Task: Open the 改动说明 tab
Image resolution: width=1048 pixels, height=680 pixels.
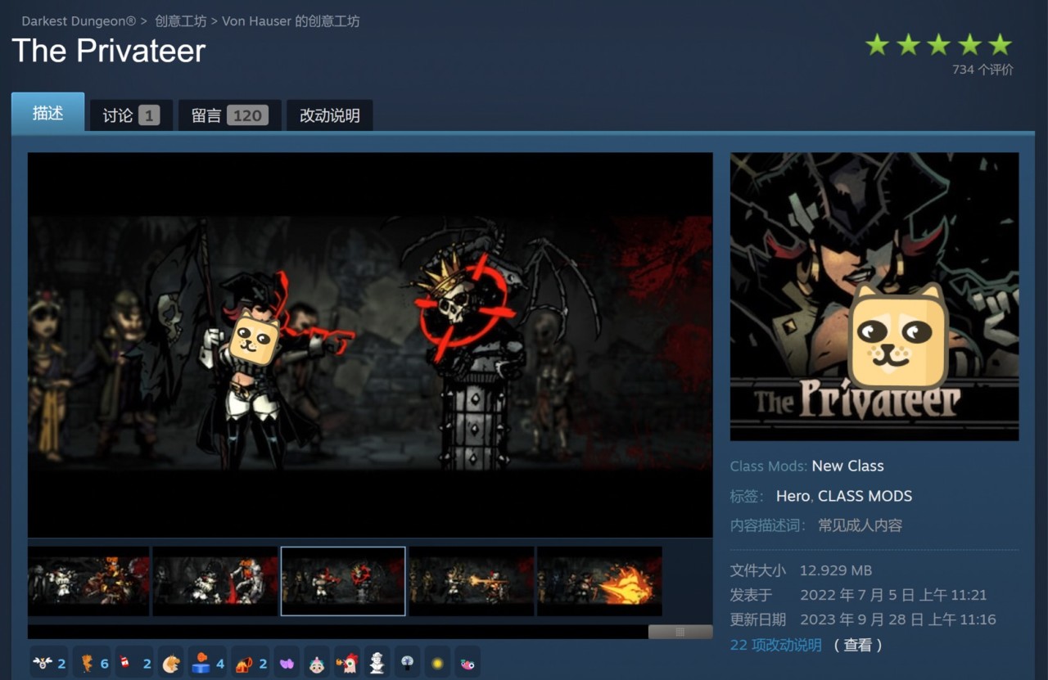Action: click(x=329, y=115)
